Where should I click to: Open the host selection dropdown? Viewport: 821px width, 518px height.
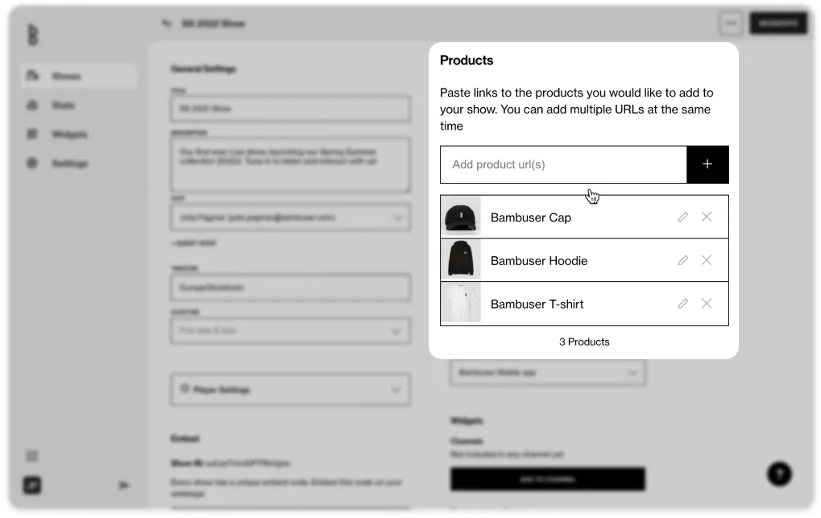point(291,218)
